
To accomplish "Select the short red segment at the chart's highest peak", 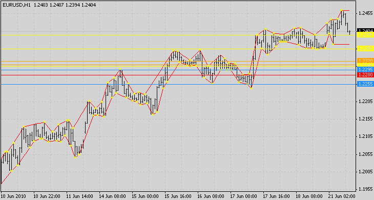I will pos(346,10).
